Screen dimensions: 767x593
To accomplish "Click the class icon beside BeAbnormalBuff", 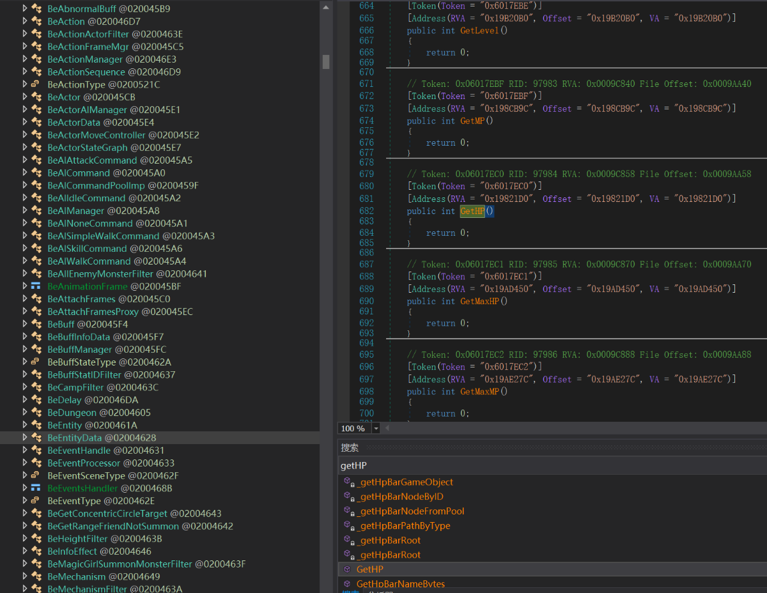I will pyautogui.click(x=36, y=9).
